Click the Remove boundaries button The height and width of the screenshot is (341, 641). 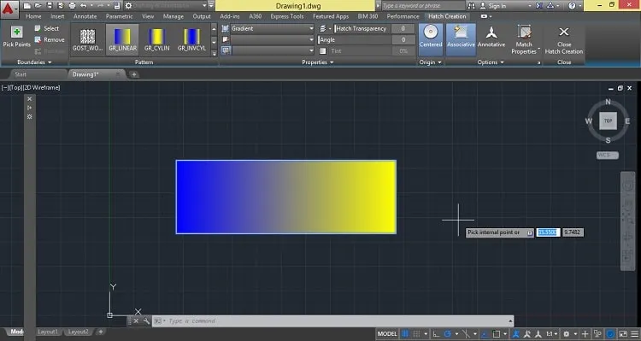50,39
